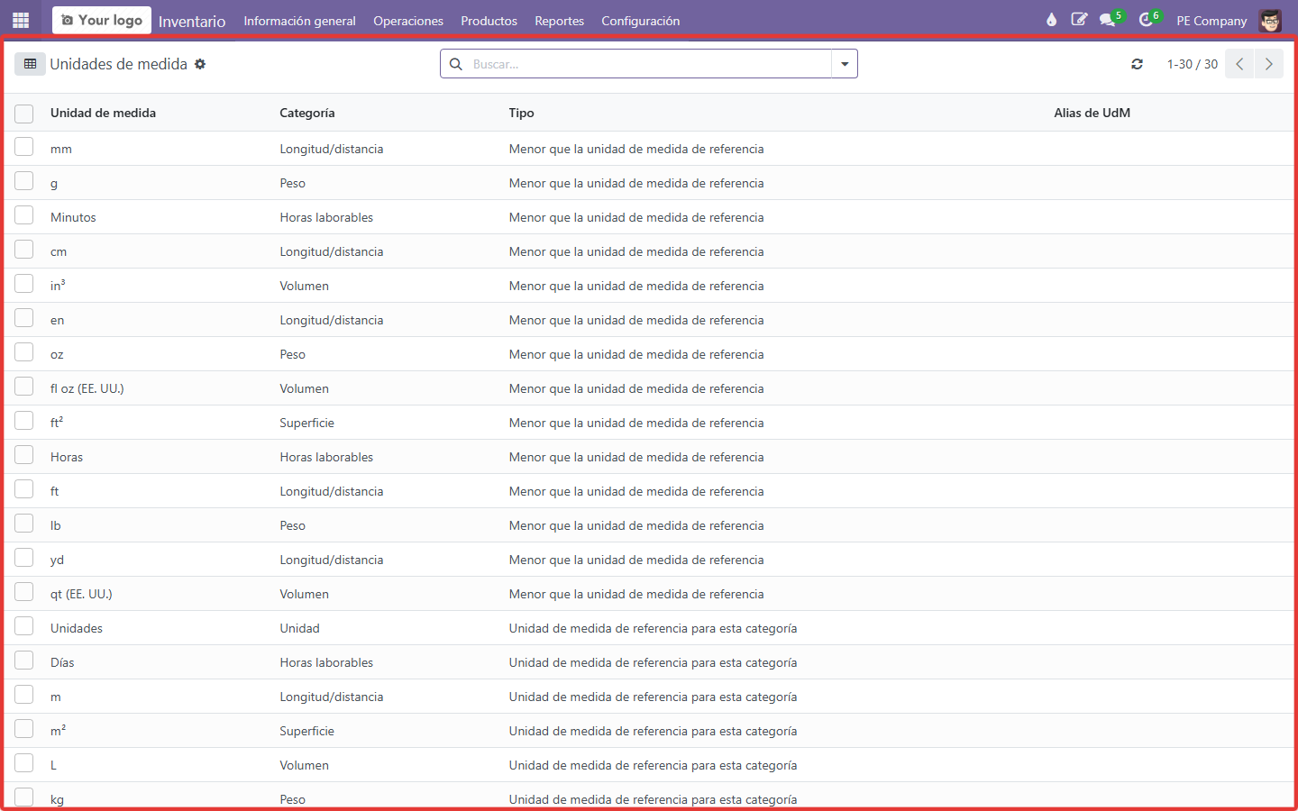The height and width of the screenshot is (811, 1298).
Task: Open the fl oz (EE. UU.) record
Action: pyautogui.click(x=87, y=388)
